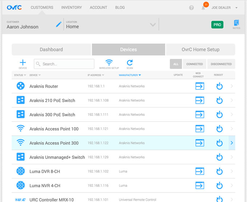
Task: Click IP address 192.168.1.129
Action: 98,157
